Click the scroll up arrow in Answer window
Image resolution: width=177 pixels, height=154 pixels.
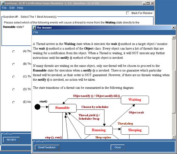click(x=174, y=37)
